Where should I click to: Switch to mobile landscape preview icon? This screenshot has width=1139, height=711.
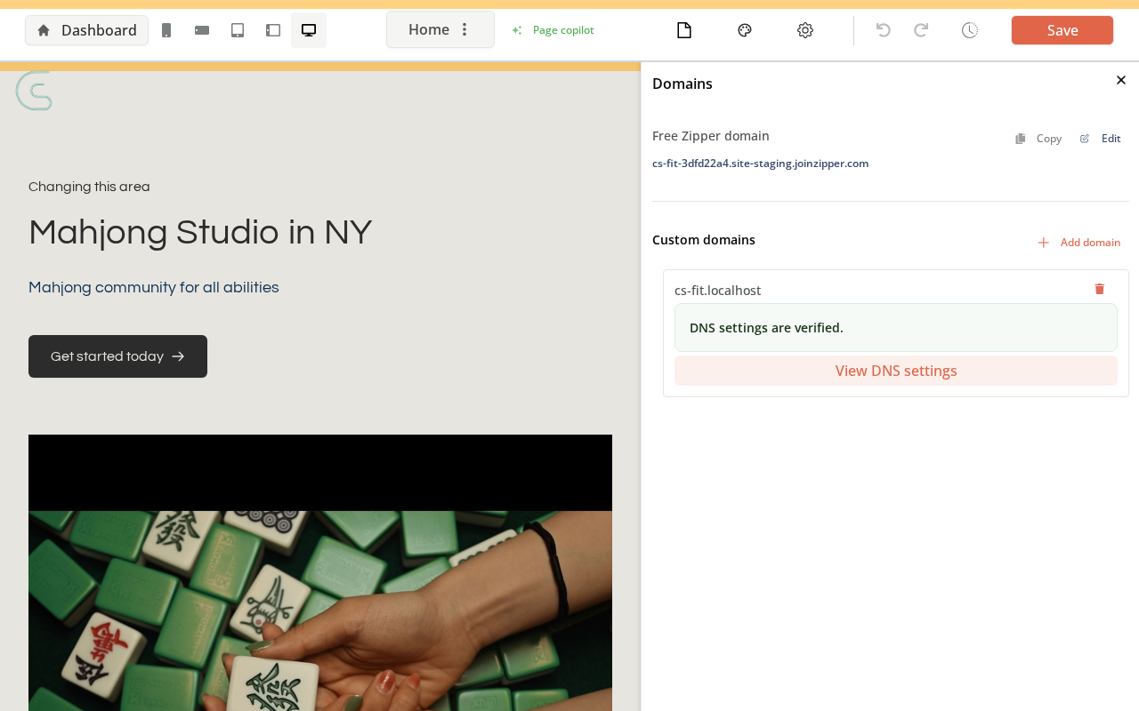click(202, 30)
